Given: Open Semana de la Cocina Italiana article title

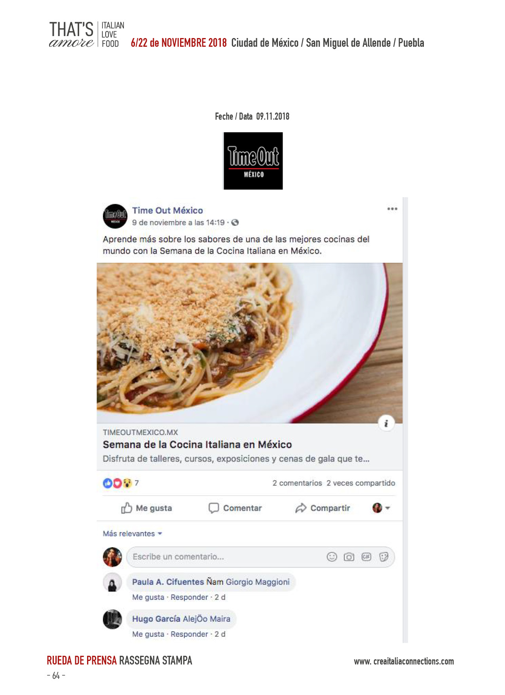Looking at the screenshot, I should coord(197,444).
